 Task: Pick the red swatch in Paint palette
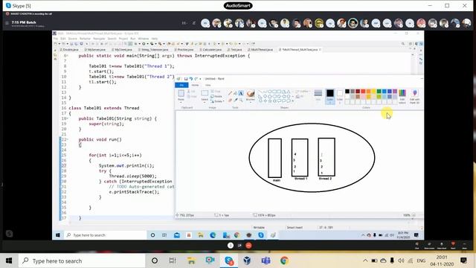point(363,92)
